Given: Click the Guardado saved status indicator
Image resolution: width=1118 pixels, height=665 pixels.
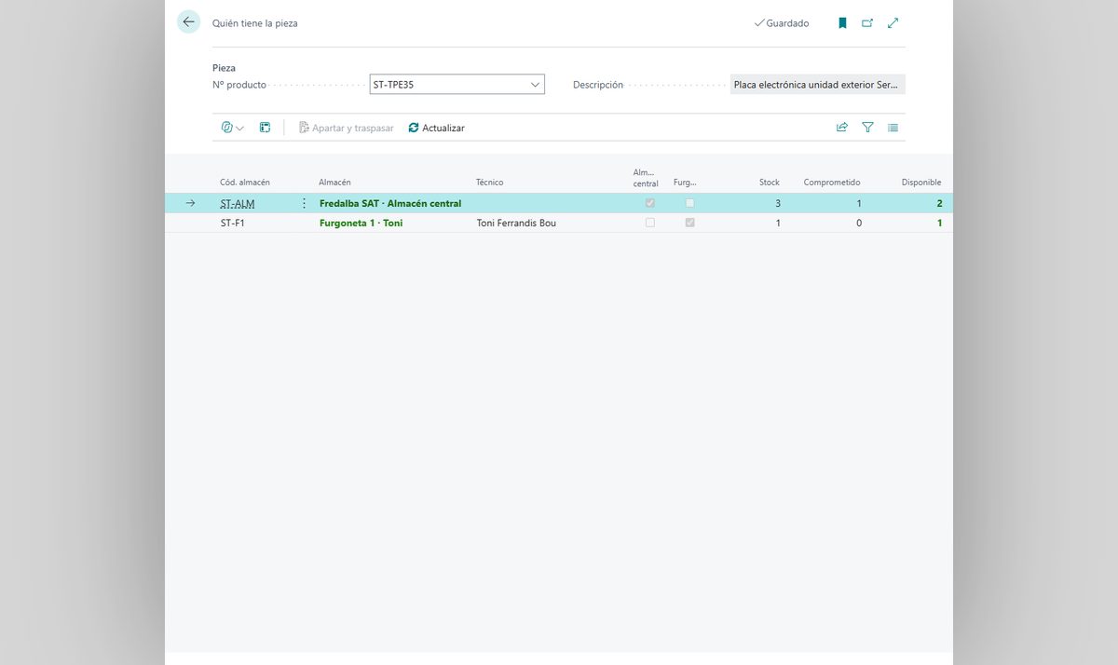Looking at the screenshot, I should [782, 23].
